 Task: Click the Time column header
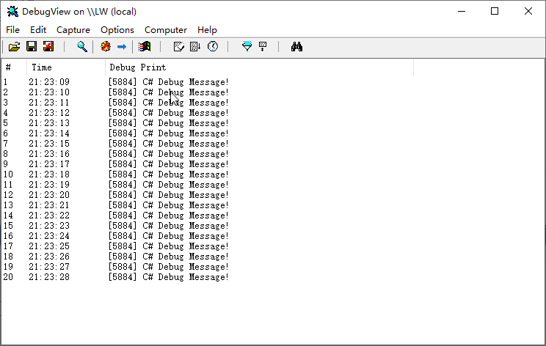pyautogui.click(x=66, y=67)
